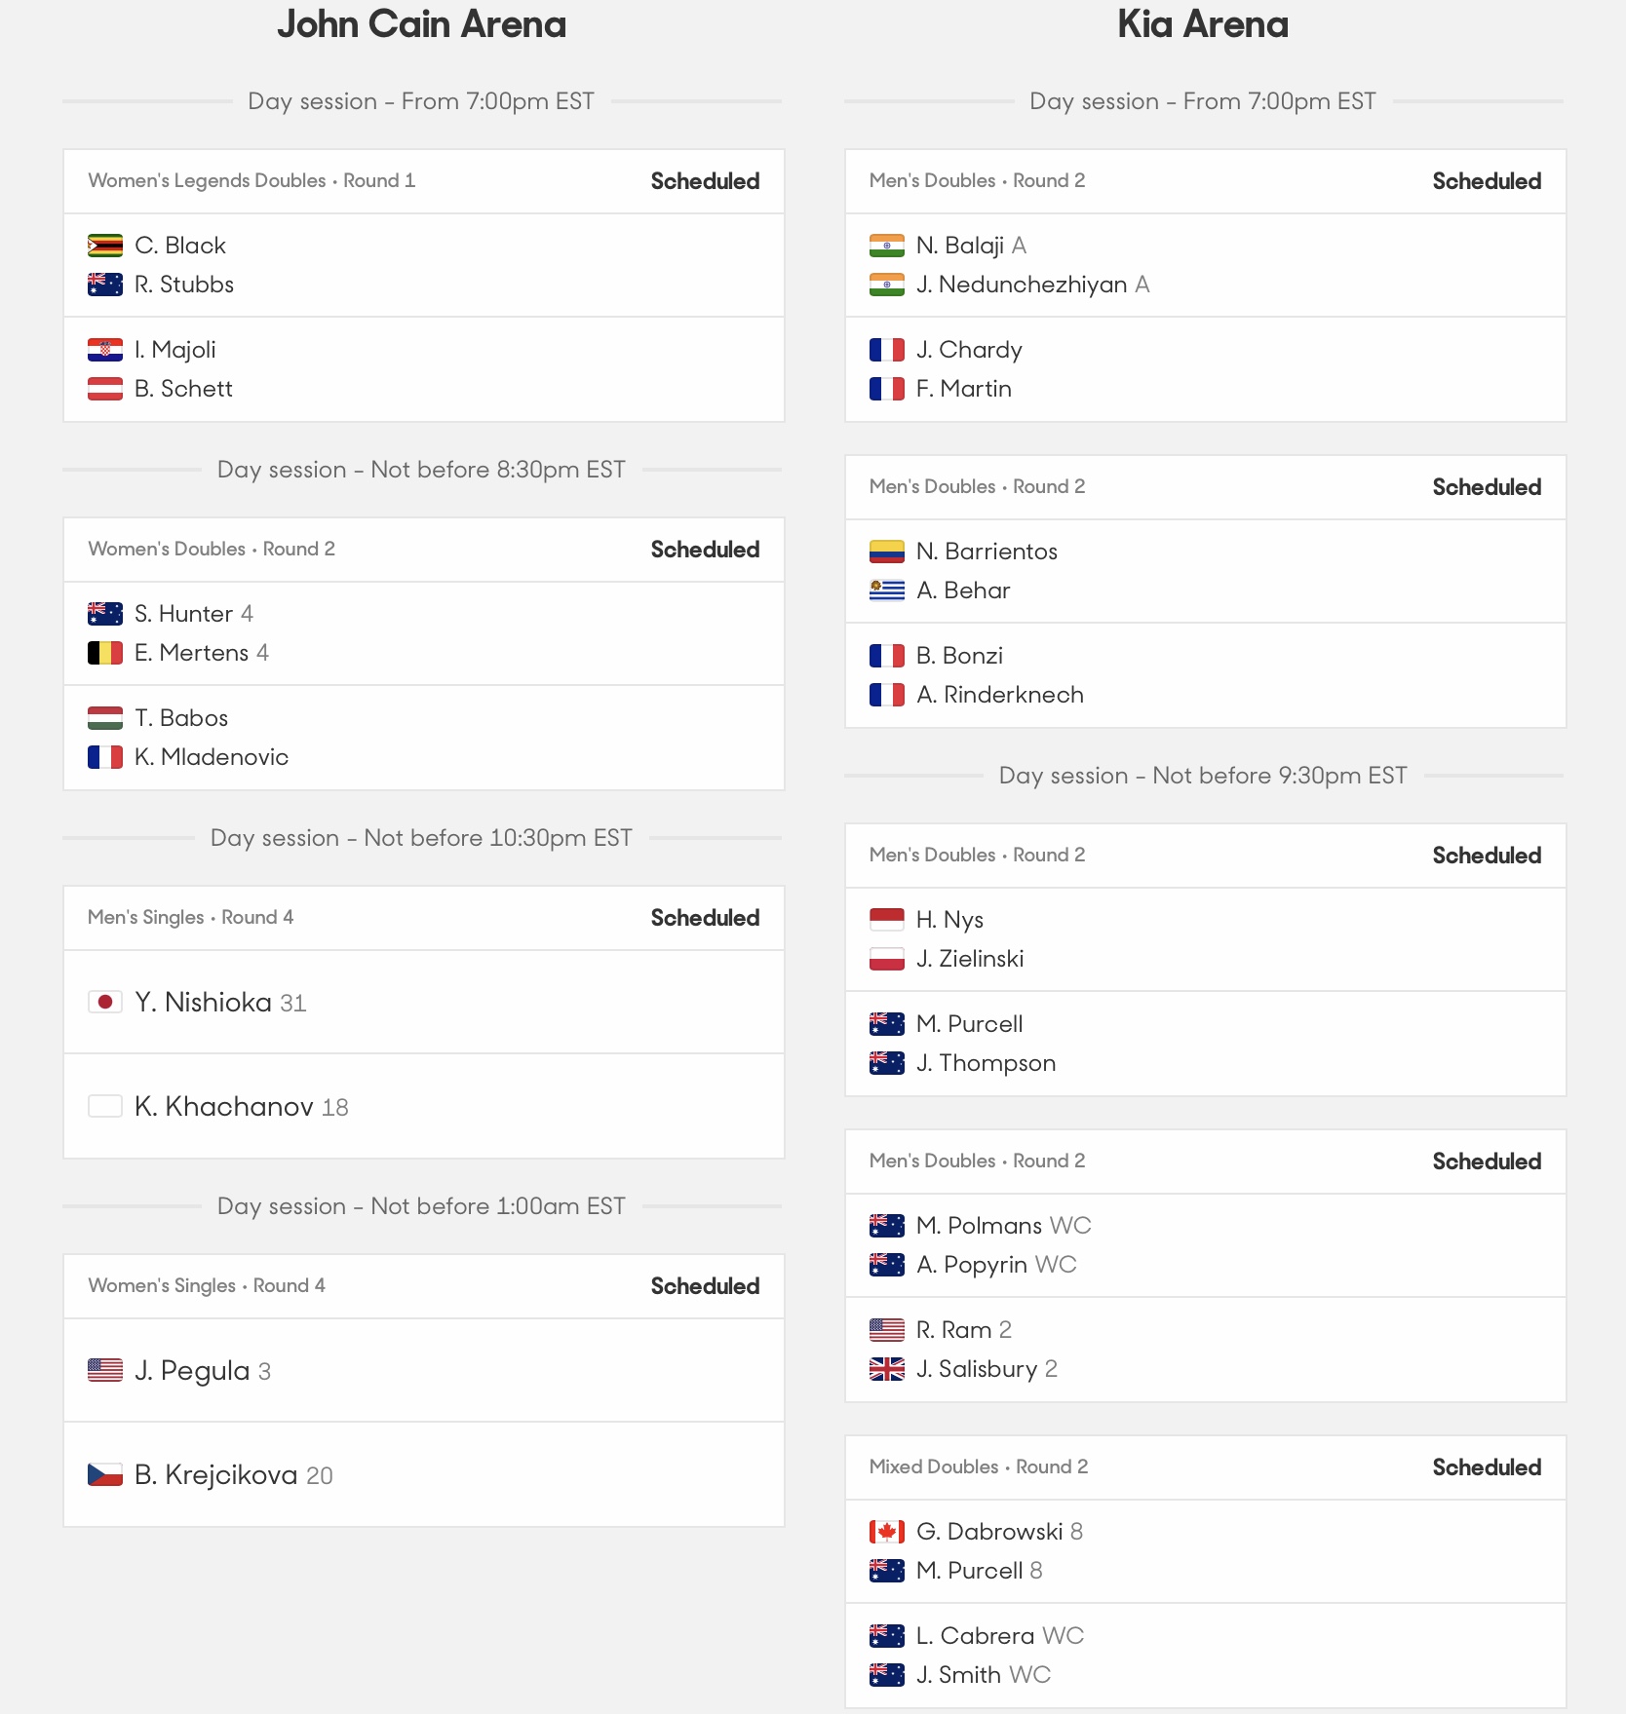Click the Colombia flag next to N. Barrientos
The image size is (1626, 1714).
887,552
